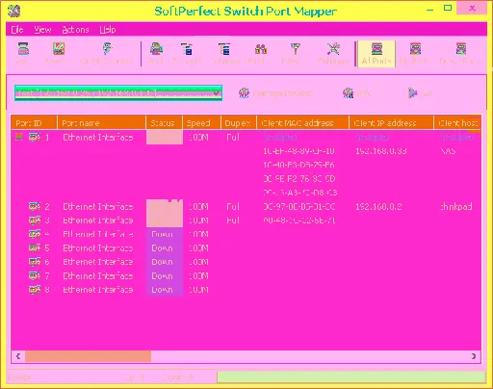Screen dimensions: 493x389
Task: Click the MAC address 00-48-...-5E-71
Action: 299,220
